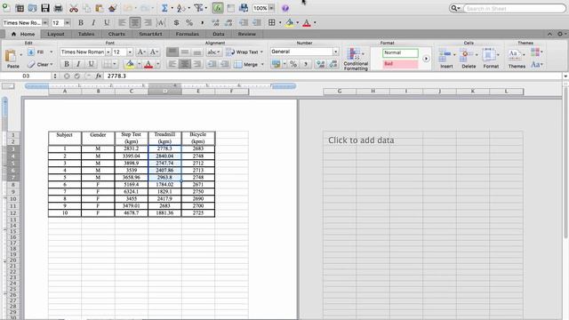
Task: Open the ribbon font size 12 dropdown
Action: point(130,52)
